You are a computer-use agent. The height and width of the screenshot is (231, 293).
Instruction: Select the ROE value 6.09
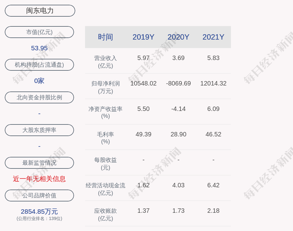pyautogui.click(x=213, y=109)
